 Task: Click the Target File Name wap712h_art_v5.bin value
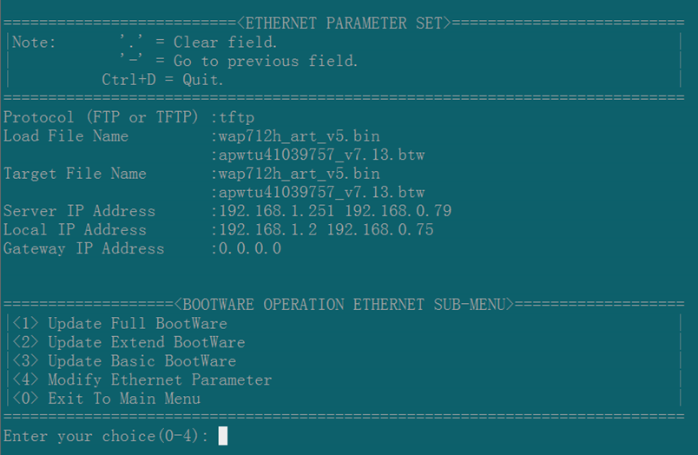[x=300, y=174]
